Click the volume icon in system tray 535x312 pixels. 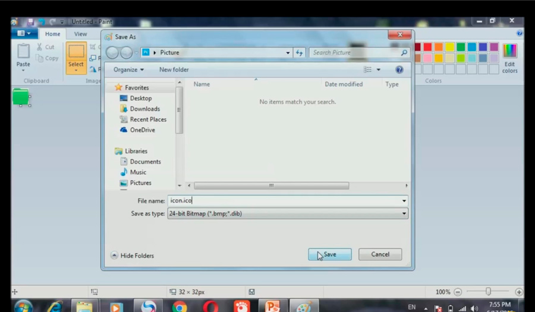click(474, 308)
